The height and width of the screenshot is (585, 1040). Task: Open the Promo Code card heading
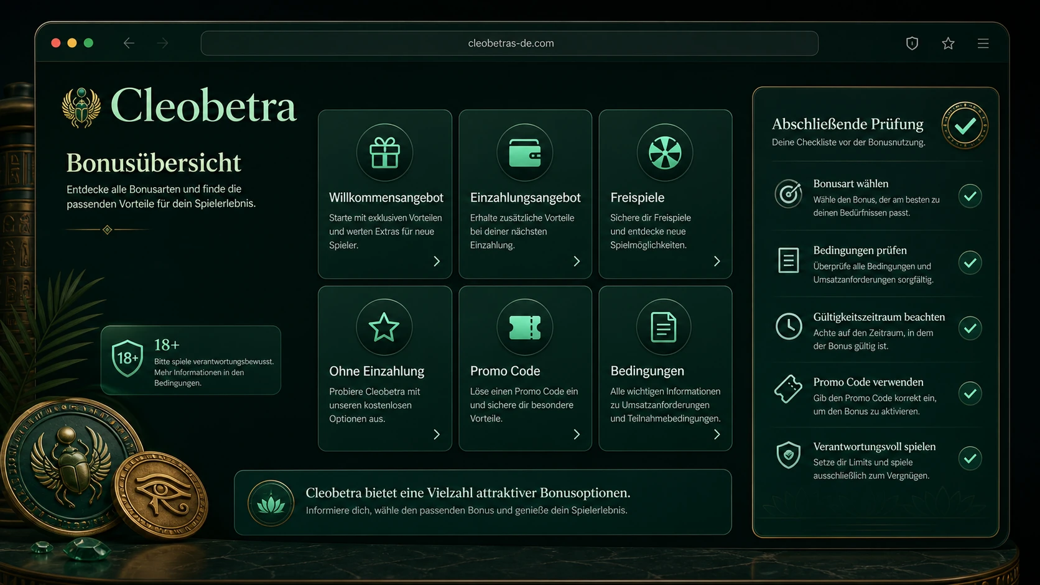504,371
